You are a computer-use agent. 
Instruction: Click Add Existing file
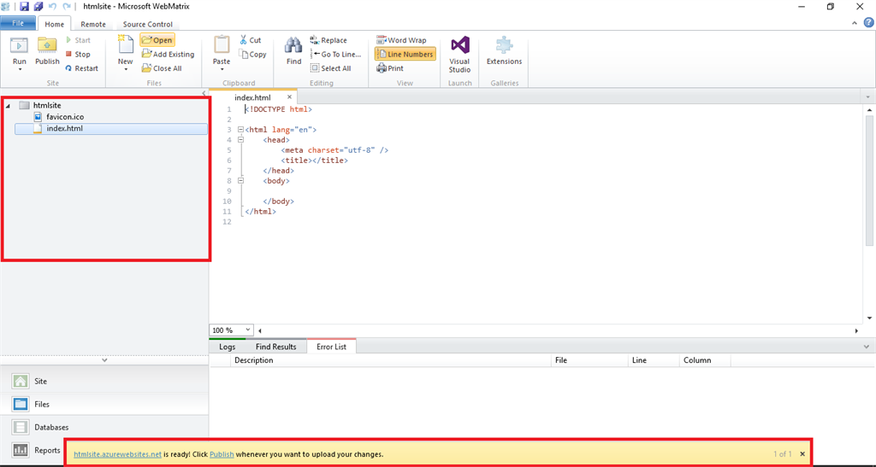coord(168,54)
